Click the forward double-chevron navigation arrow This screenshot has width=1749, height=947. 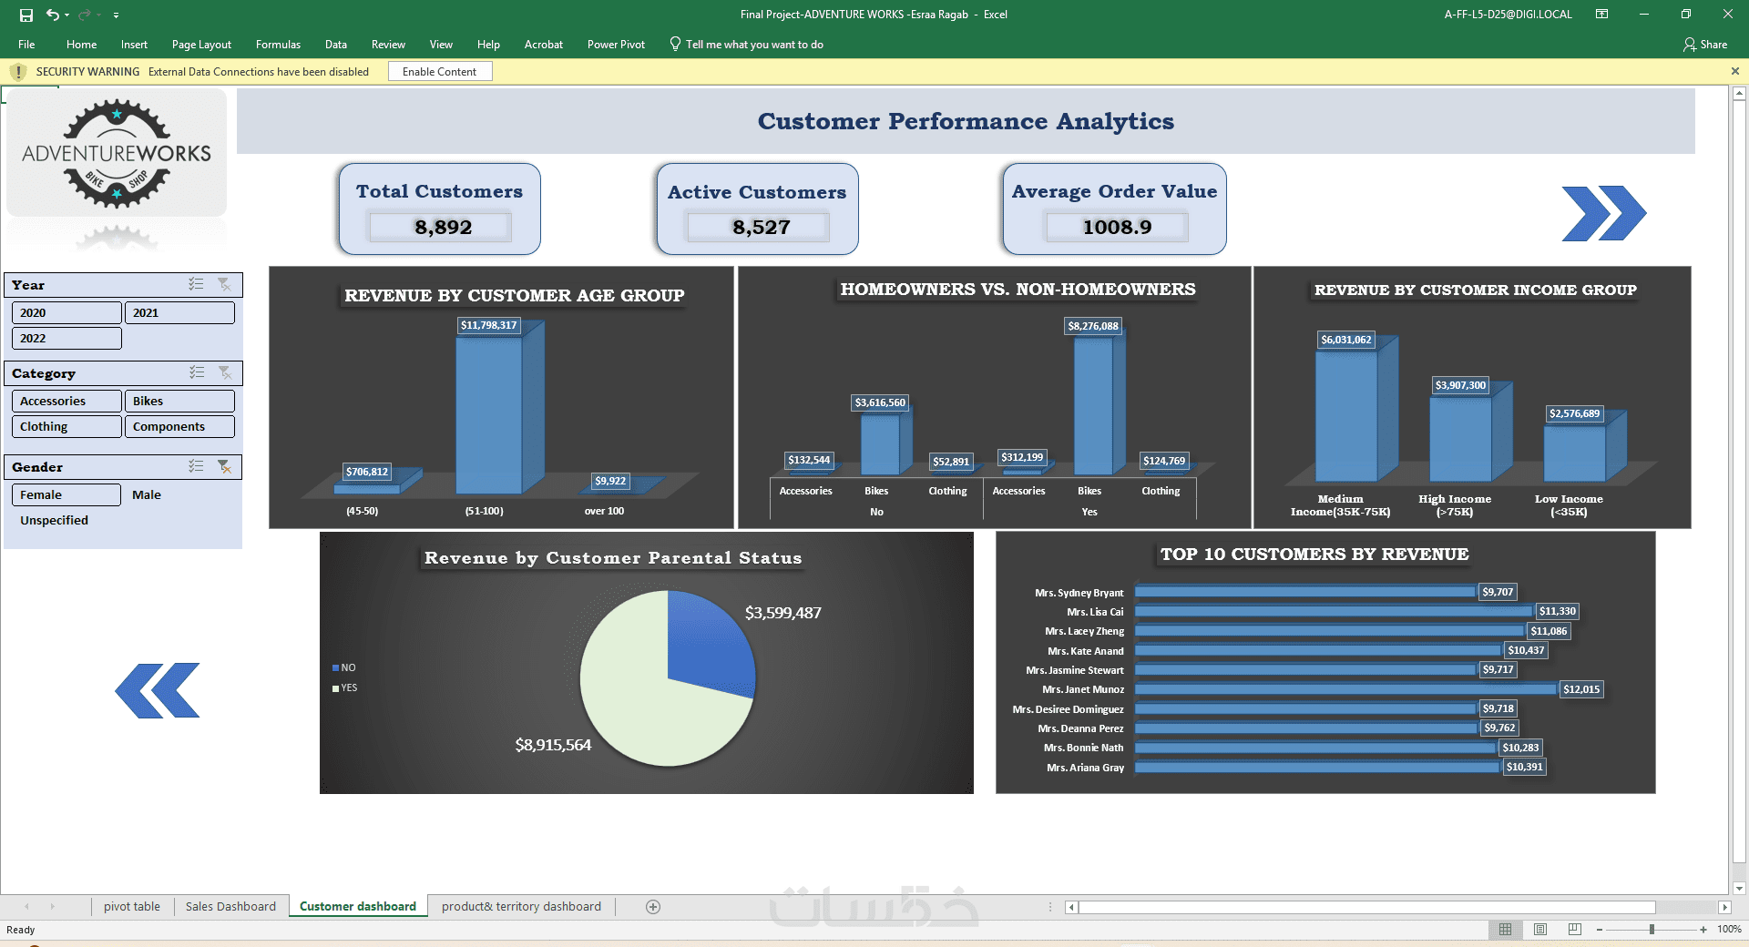[1603, 214]
